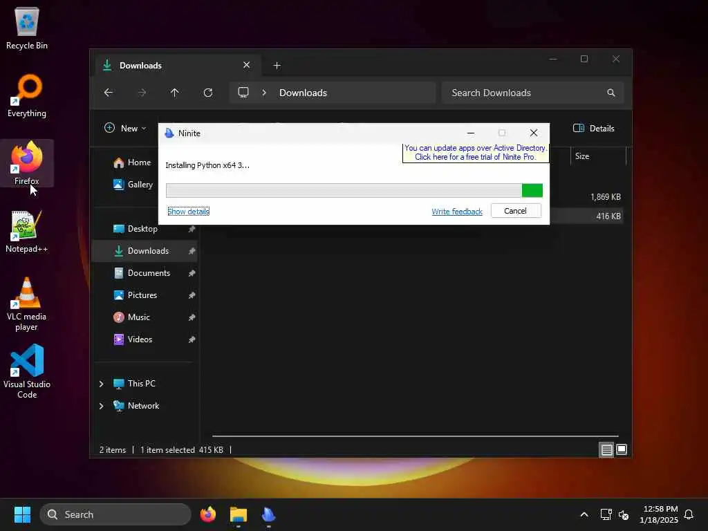708x531 pixels.
Task: Click the Ninite installation progress bar
Action: 354,191
